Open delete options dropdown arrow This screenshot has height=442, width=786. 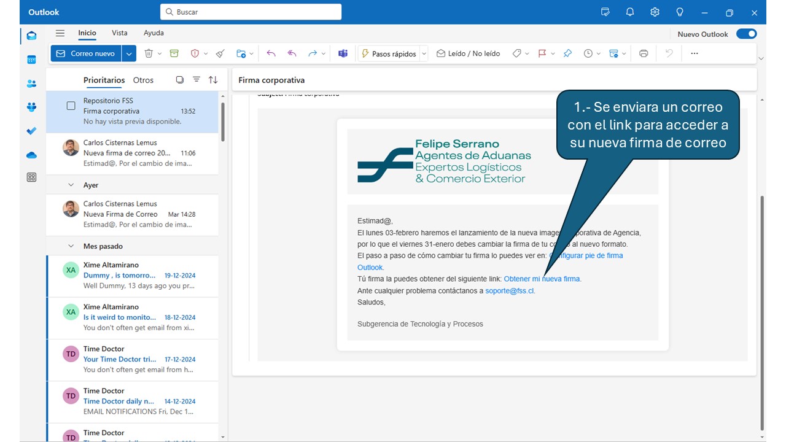pyautogui.click(x=160, y=53)
